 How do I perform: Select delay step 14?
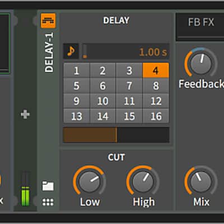(103, 116)
